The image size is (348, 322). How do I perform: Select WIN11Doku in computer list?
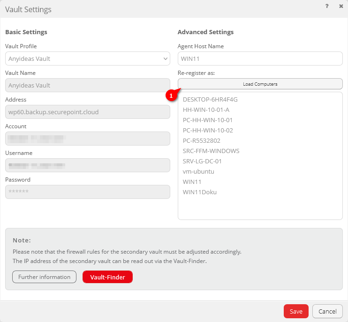click(200, 192)
